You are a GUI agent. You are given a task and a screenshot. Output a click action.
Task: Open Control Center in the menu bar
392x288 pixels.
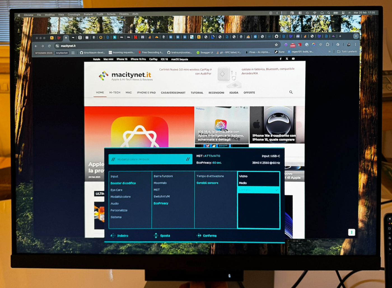(343, 13)
